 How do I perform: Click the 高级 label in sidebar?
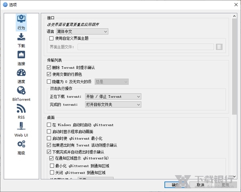(21, 153)
